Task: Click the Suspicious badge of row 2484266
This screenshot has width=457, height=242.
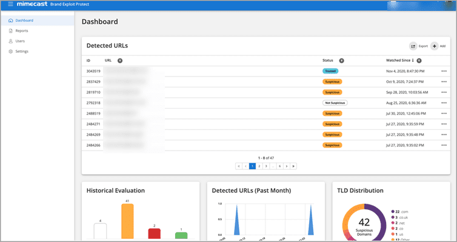Action: [332, 145]
